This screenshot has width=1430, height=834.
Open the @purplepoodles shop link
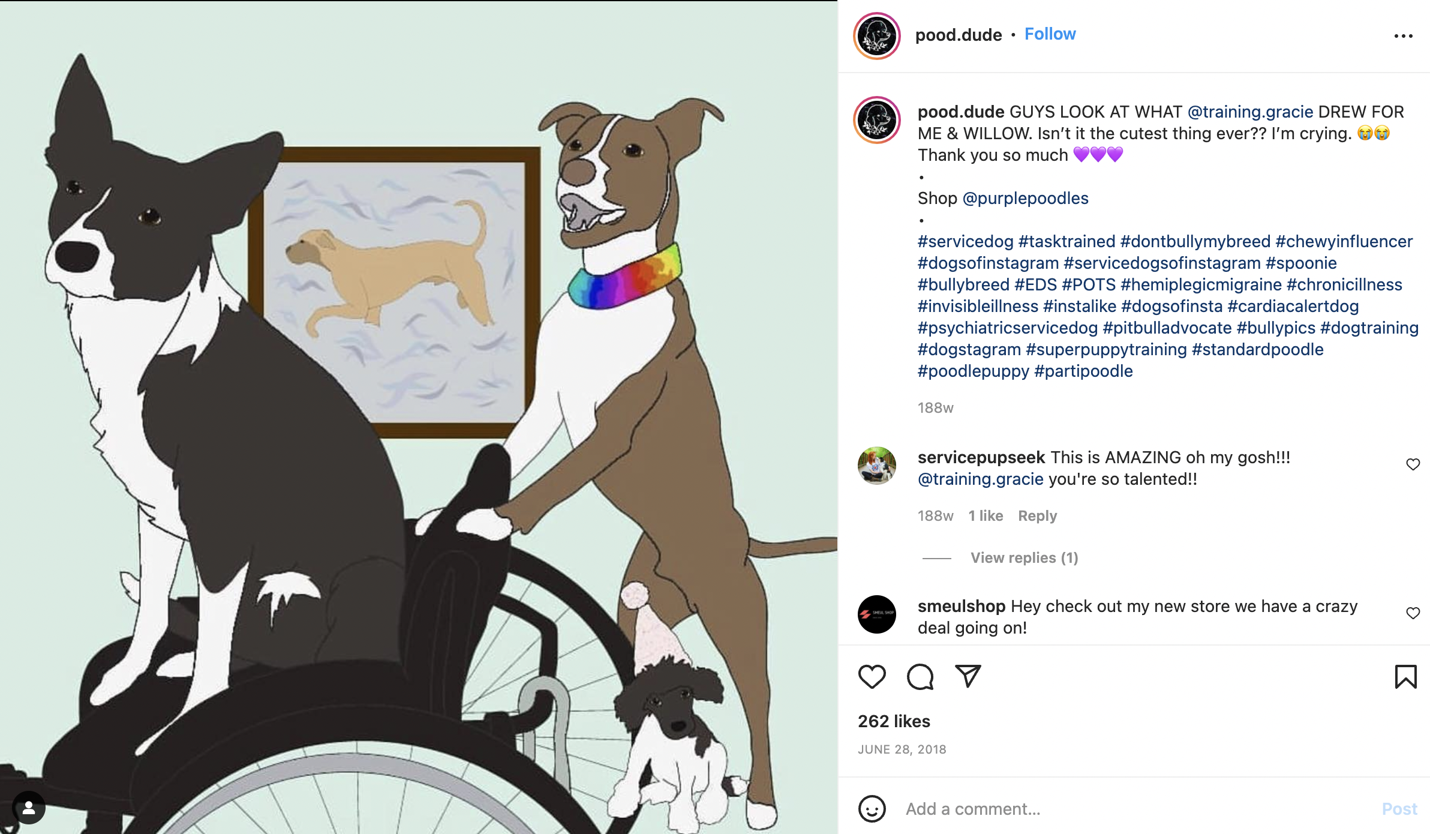pyautogui.click(x=1025, y=199)
